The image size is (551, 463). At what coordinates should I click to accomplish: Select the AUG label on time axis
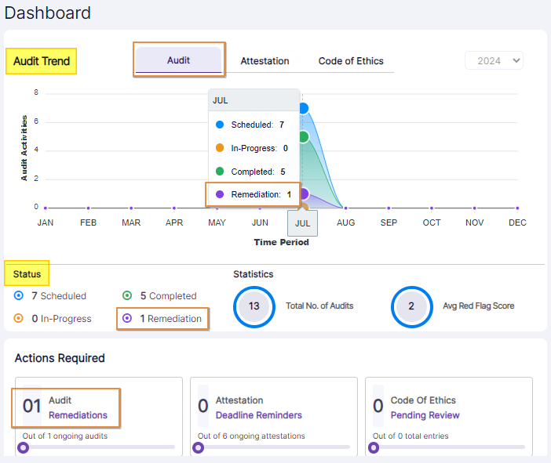coord(346,222)
